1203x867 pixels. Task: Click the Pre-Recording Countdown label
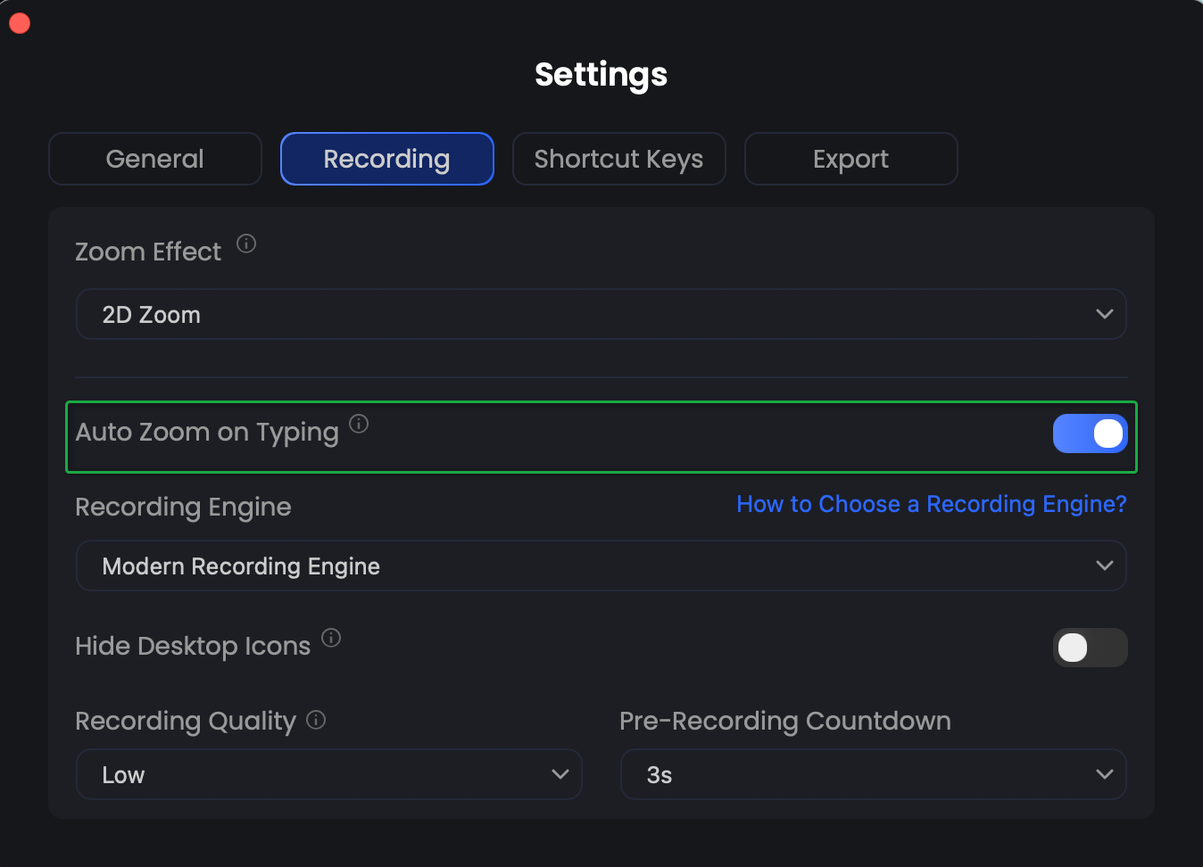785,721
